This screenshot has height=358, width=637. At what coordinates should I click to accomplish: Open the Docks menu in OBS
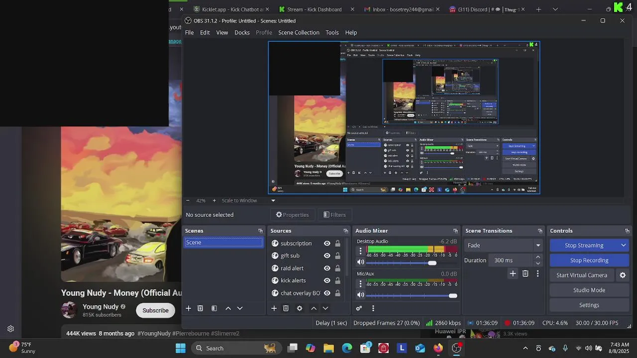pyautogui.click(x=242, y=32)
